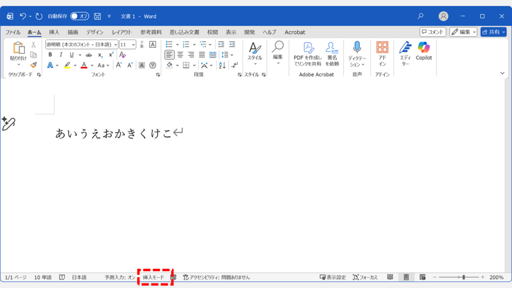Toggle italic formatting

point(61,54)
